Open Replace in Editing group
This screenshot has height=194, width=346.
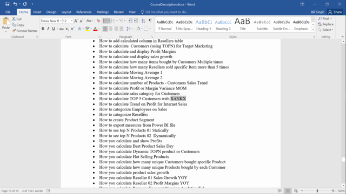pos(325,24)
